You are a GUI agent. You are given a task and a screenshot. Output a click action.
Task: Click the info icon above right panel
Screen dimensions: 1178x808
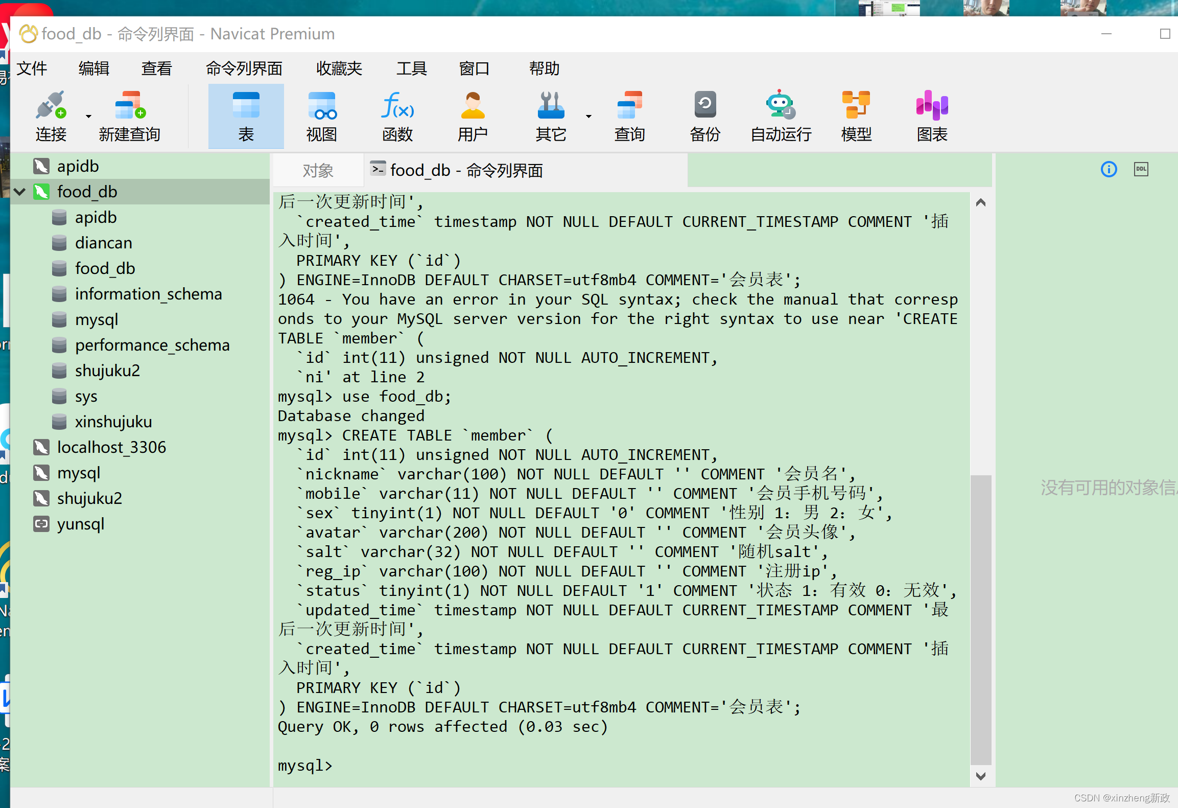tap(1108, 169)
